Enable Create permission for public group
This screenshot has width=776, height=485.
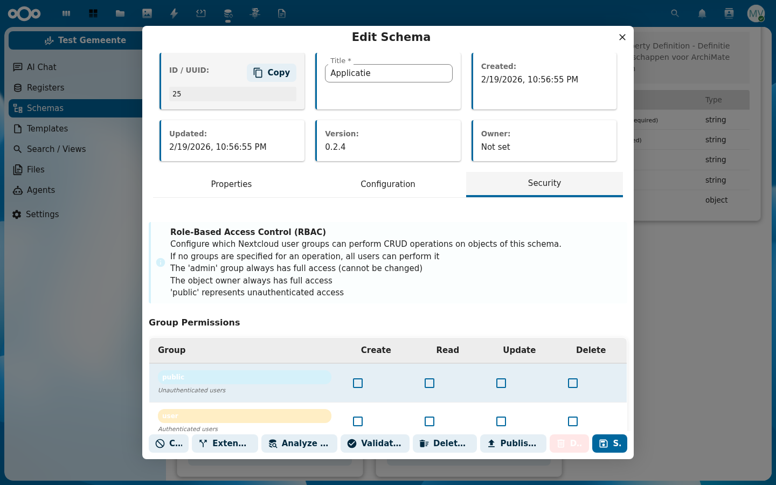358,383
